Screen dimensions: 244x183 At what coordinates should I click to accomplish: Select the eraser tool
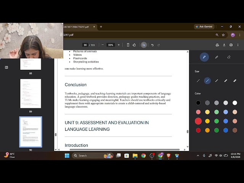click(x=229, y=57)
